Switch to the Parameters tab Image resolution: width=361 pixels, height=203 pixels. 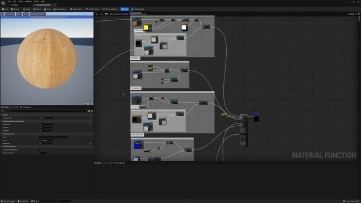[x=25, y=107]
